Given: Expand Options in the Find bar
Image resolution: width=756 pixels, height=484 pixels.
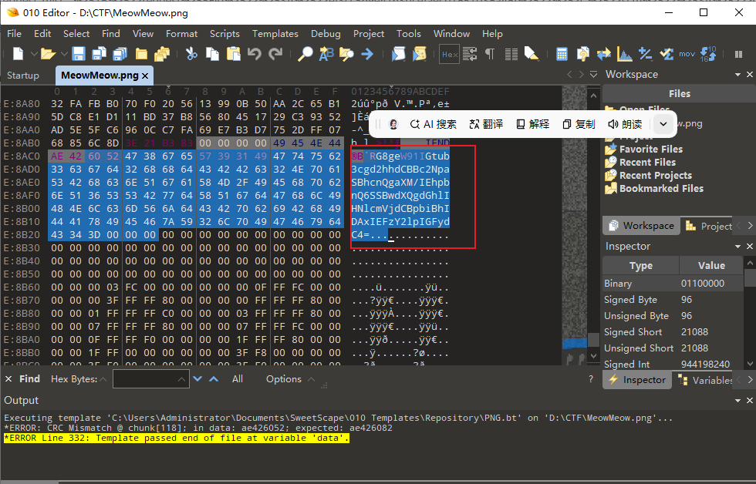Looking at the screenshot, I should pos(291,379).
